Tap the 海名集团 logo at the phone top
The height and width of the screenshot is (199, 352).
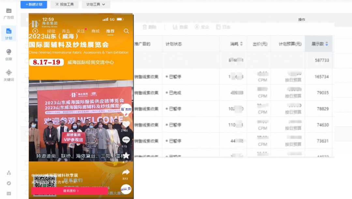44,23
